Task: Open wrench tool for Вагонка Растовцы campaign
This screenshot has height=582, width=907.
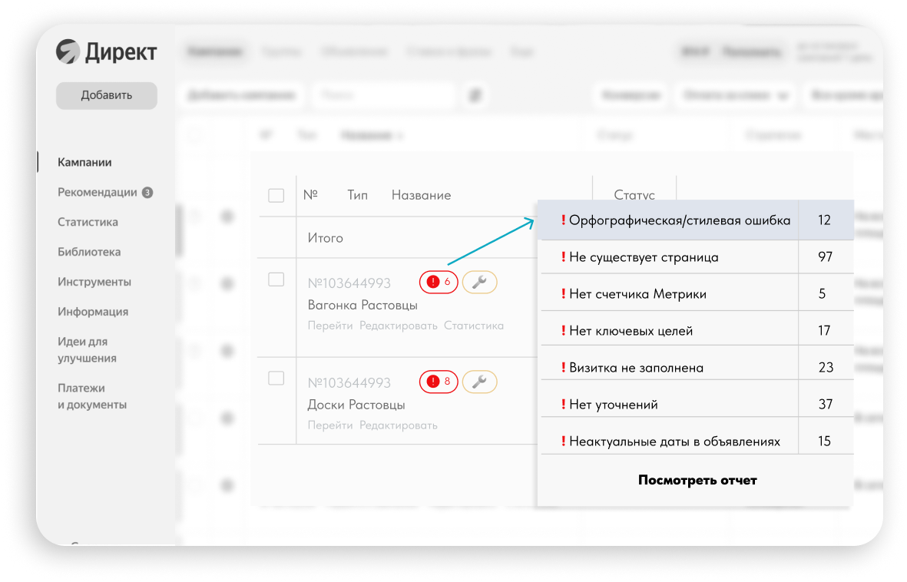Action: (480, 283)
